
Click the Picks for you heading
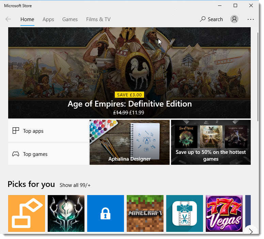[31, 184]
